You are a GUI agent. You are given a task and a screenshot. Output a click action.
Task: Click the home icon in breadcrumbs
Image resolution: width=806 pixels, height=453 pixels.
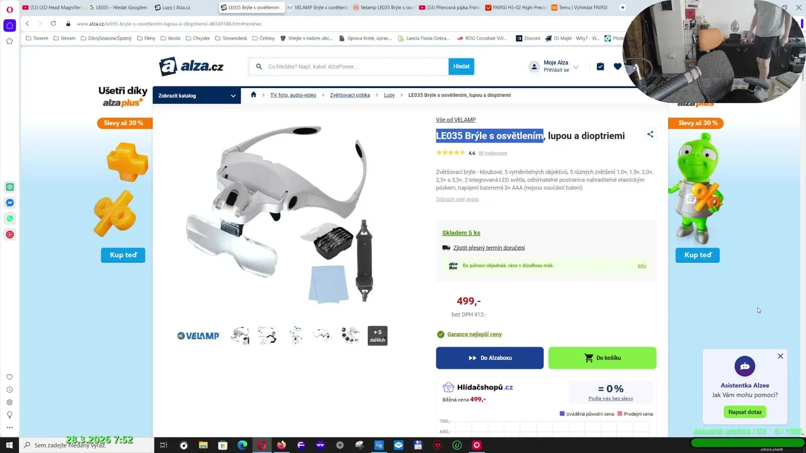tap(253, 95)
